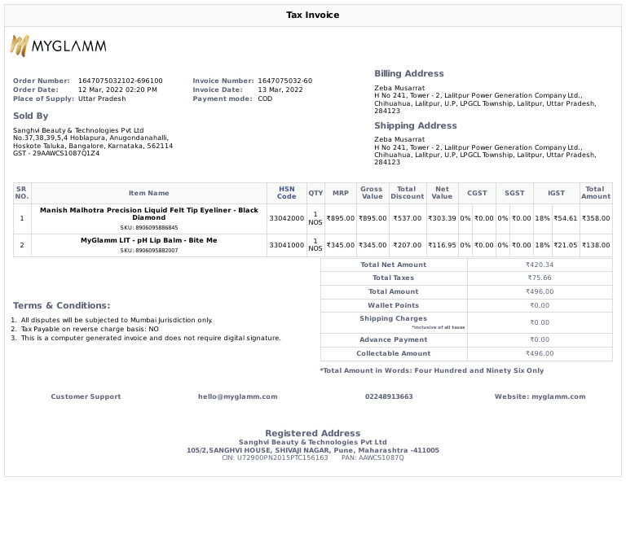Click support phone number 02248913663

pyautogui.click(x=389, y=396)
